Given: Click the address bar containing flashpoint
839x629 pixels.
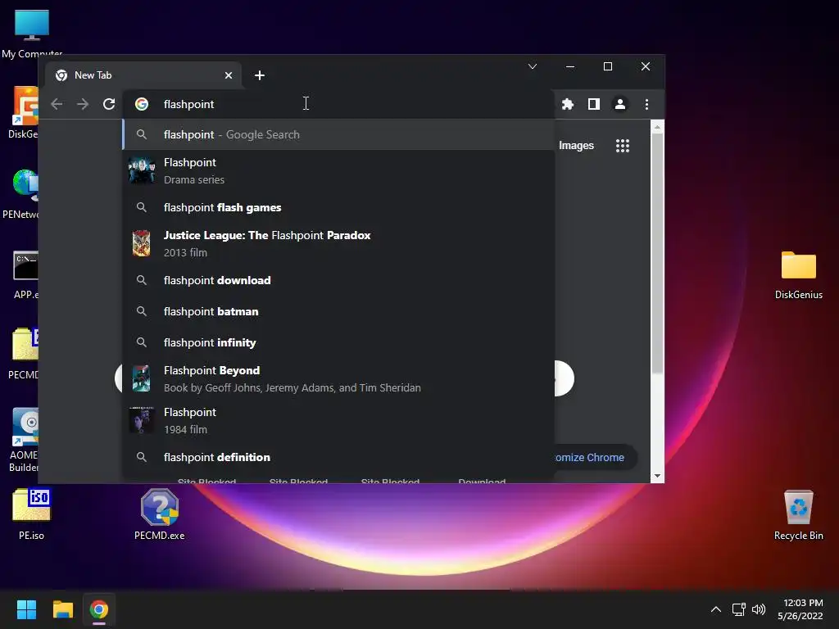Looking at the screenshot, I should [x=338, y=104].
